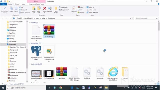Click the Rename icon
Screen dimensions: 160x90
click(x=50, y=8)
